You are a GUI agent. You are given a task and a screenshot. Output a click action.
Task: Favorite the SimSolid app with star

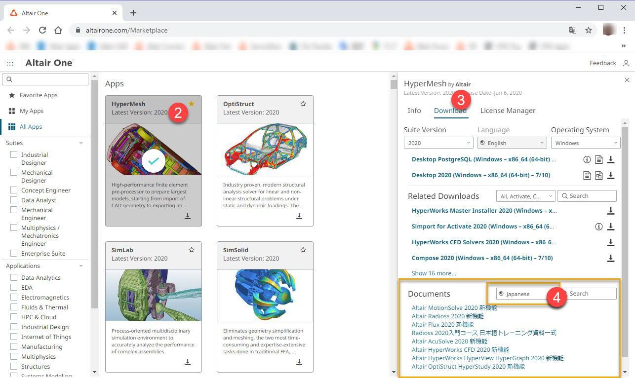[x=303, y=250]
